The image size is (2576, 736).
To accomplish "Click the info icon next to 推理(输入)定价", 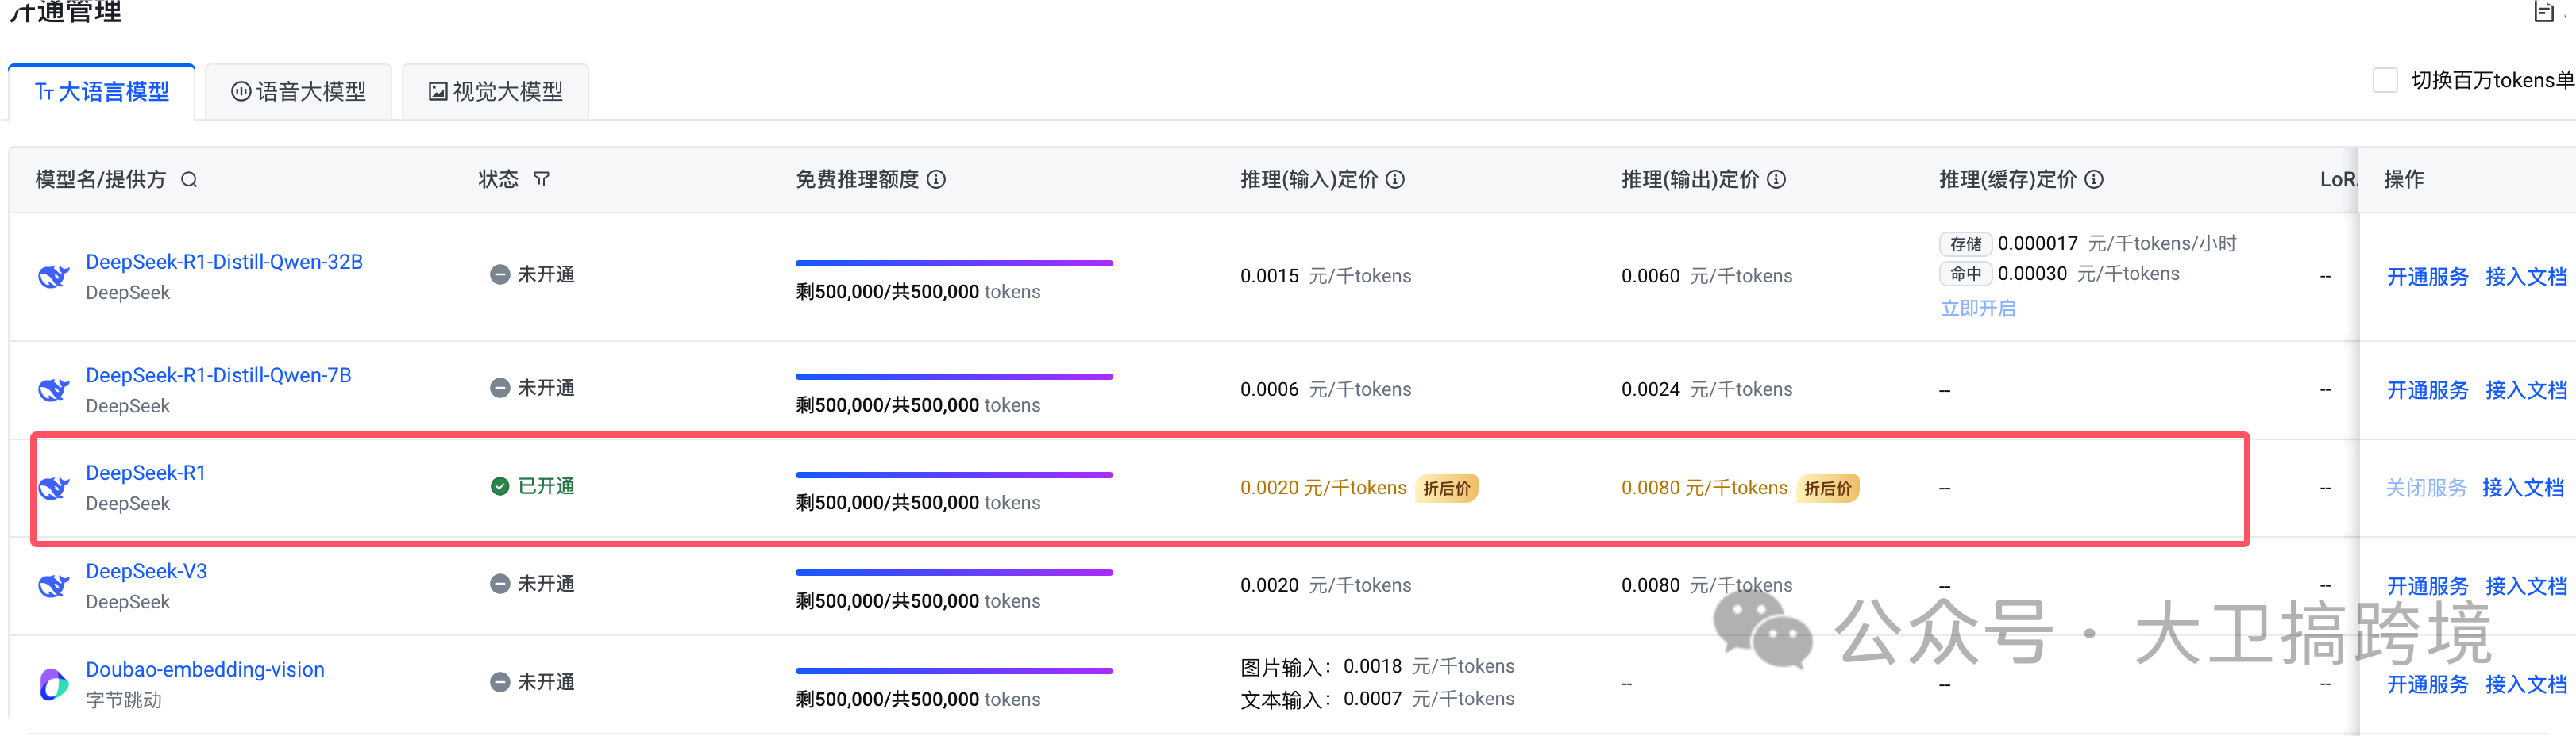I will click(1395, 180).
